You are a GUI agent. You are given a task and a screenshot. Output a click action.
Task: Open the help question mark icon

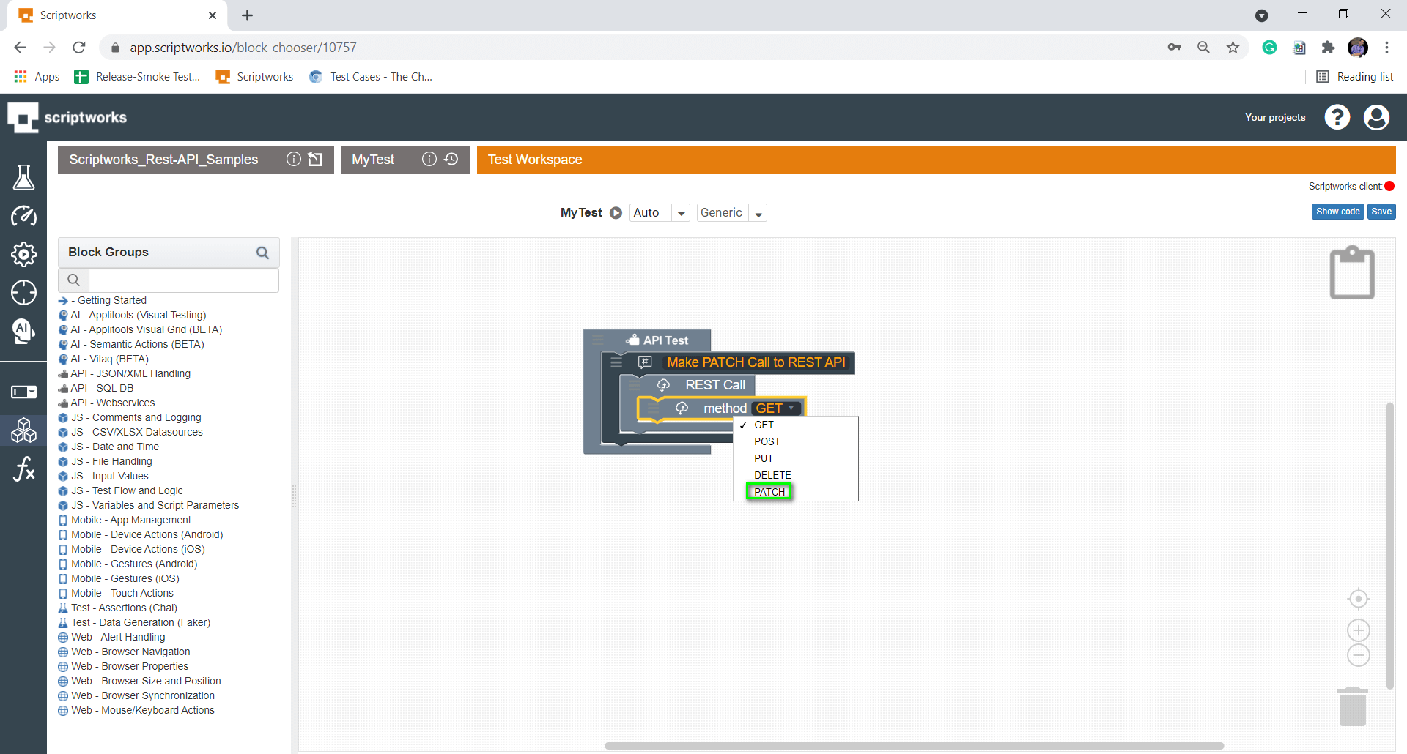[1337, 117]
